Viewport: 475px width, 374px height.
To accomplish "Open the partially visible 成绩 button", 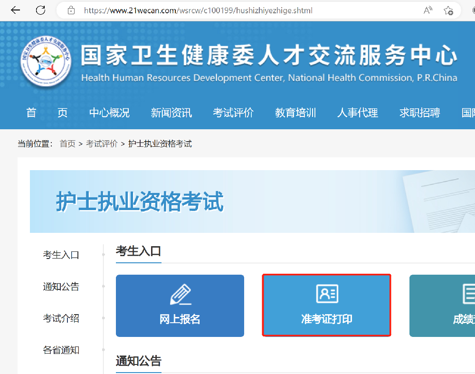I will (x=442, y=306).
